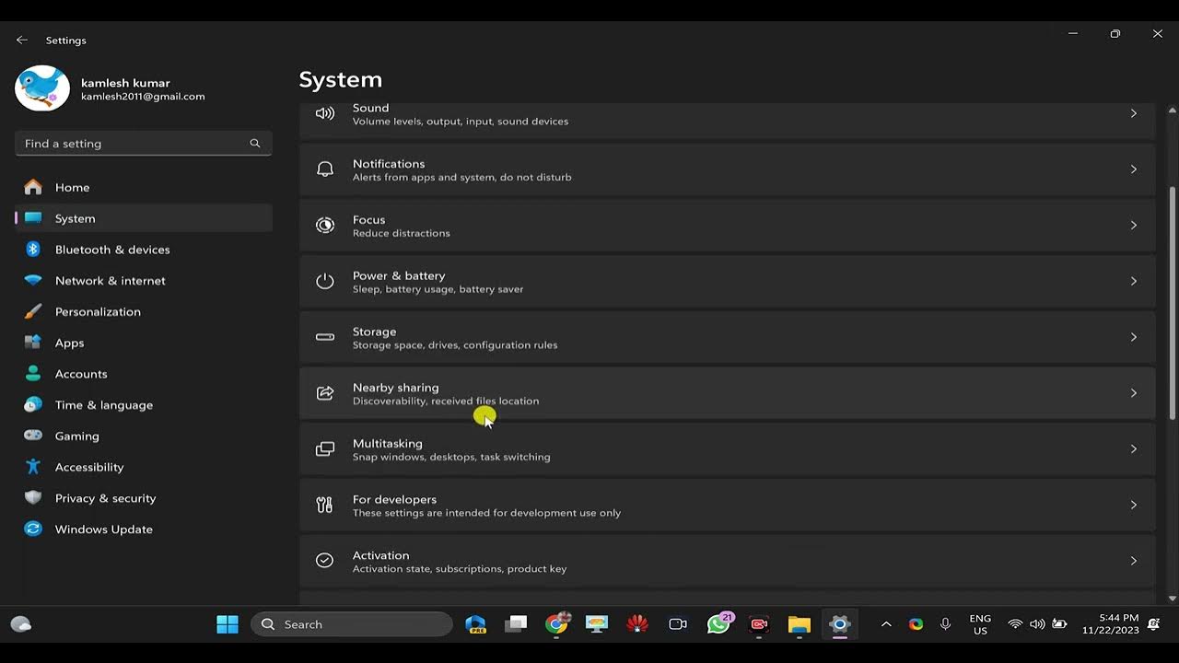Image resolution: width=1179 pixels, height=663 pixels.
Task: Show hidden system tray icons
Action: point(886,624)
